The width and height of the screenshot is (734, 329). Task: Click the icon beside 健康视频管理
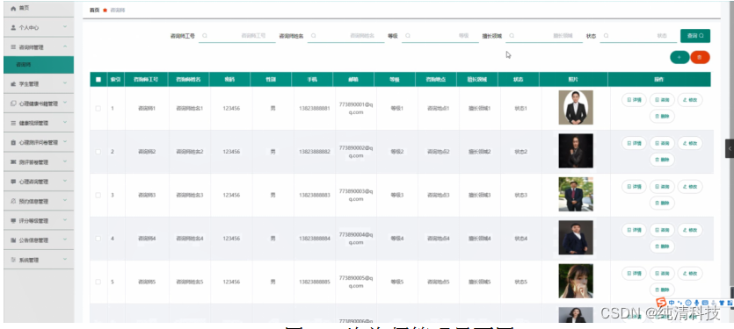click(13, 123)
